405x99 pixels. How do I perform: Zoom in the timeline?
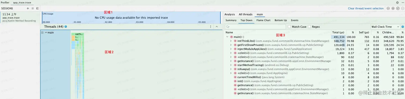(393, 9)
